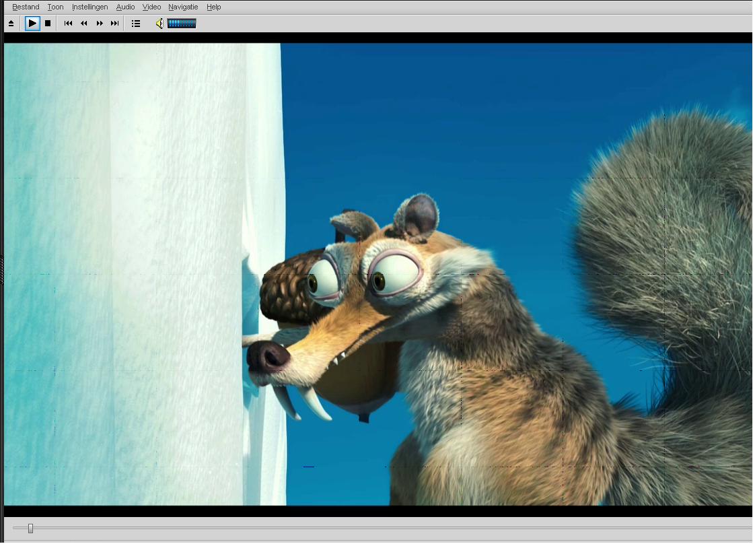The height and width of the screenshot is (546, 753).
Task: Skip to the previous chapter
Action: pyautogui.click(x=68, y=23)
